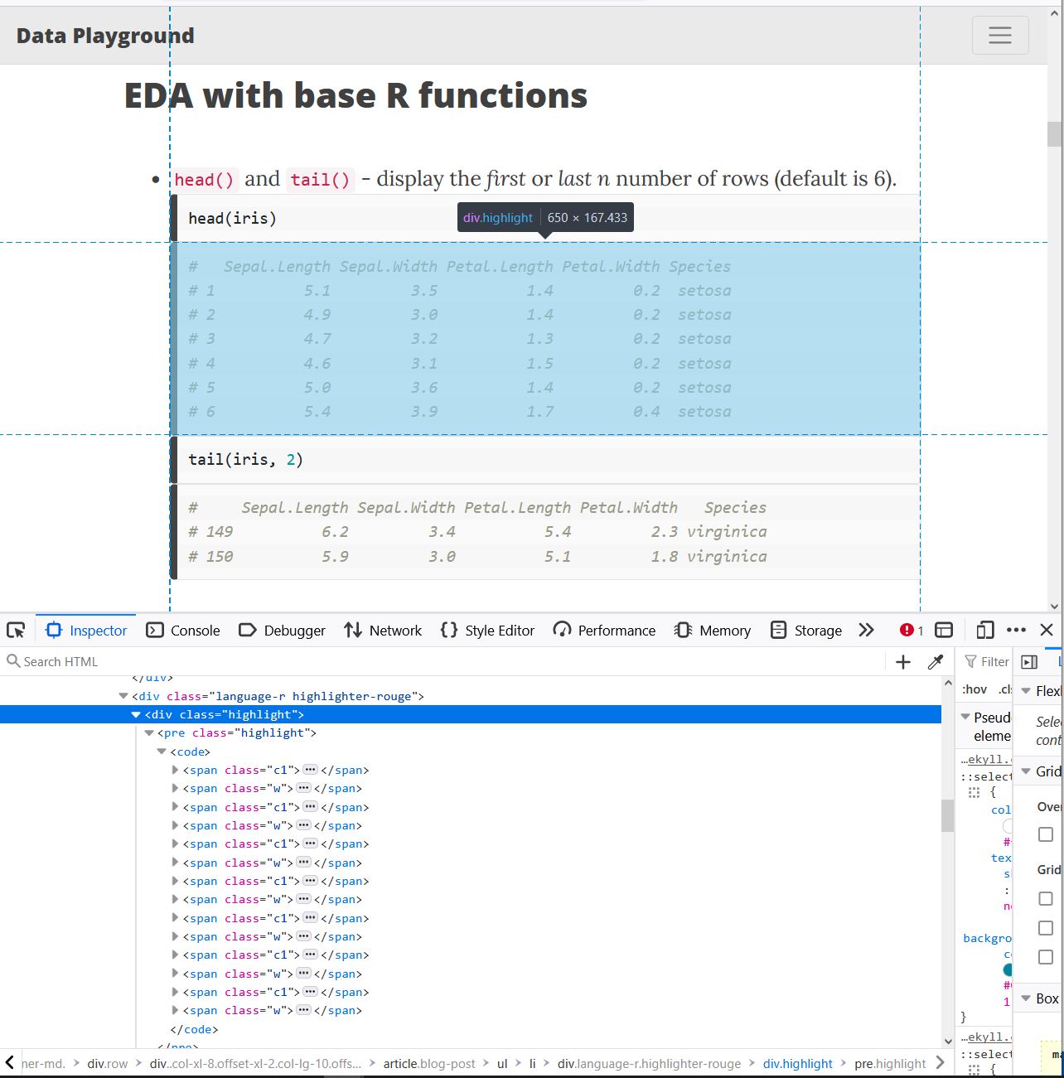
Task: Switch to the Console tab
Action: (x=183, y=631)
